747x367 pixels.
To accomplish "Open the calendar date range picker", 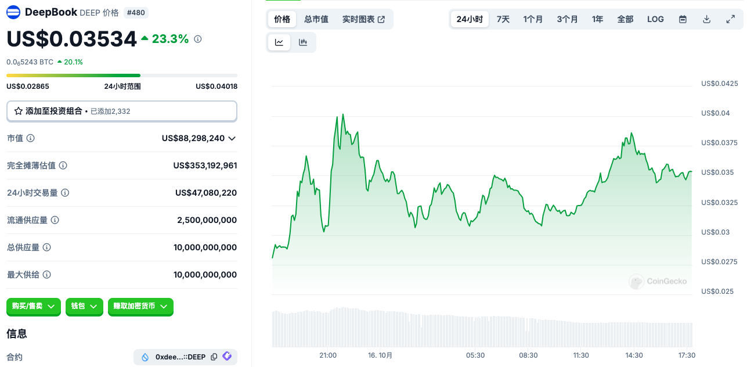I will (683, 19).
